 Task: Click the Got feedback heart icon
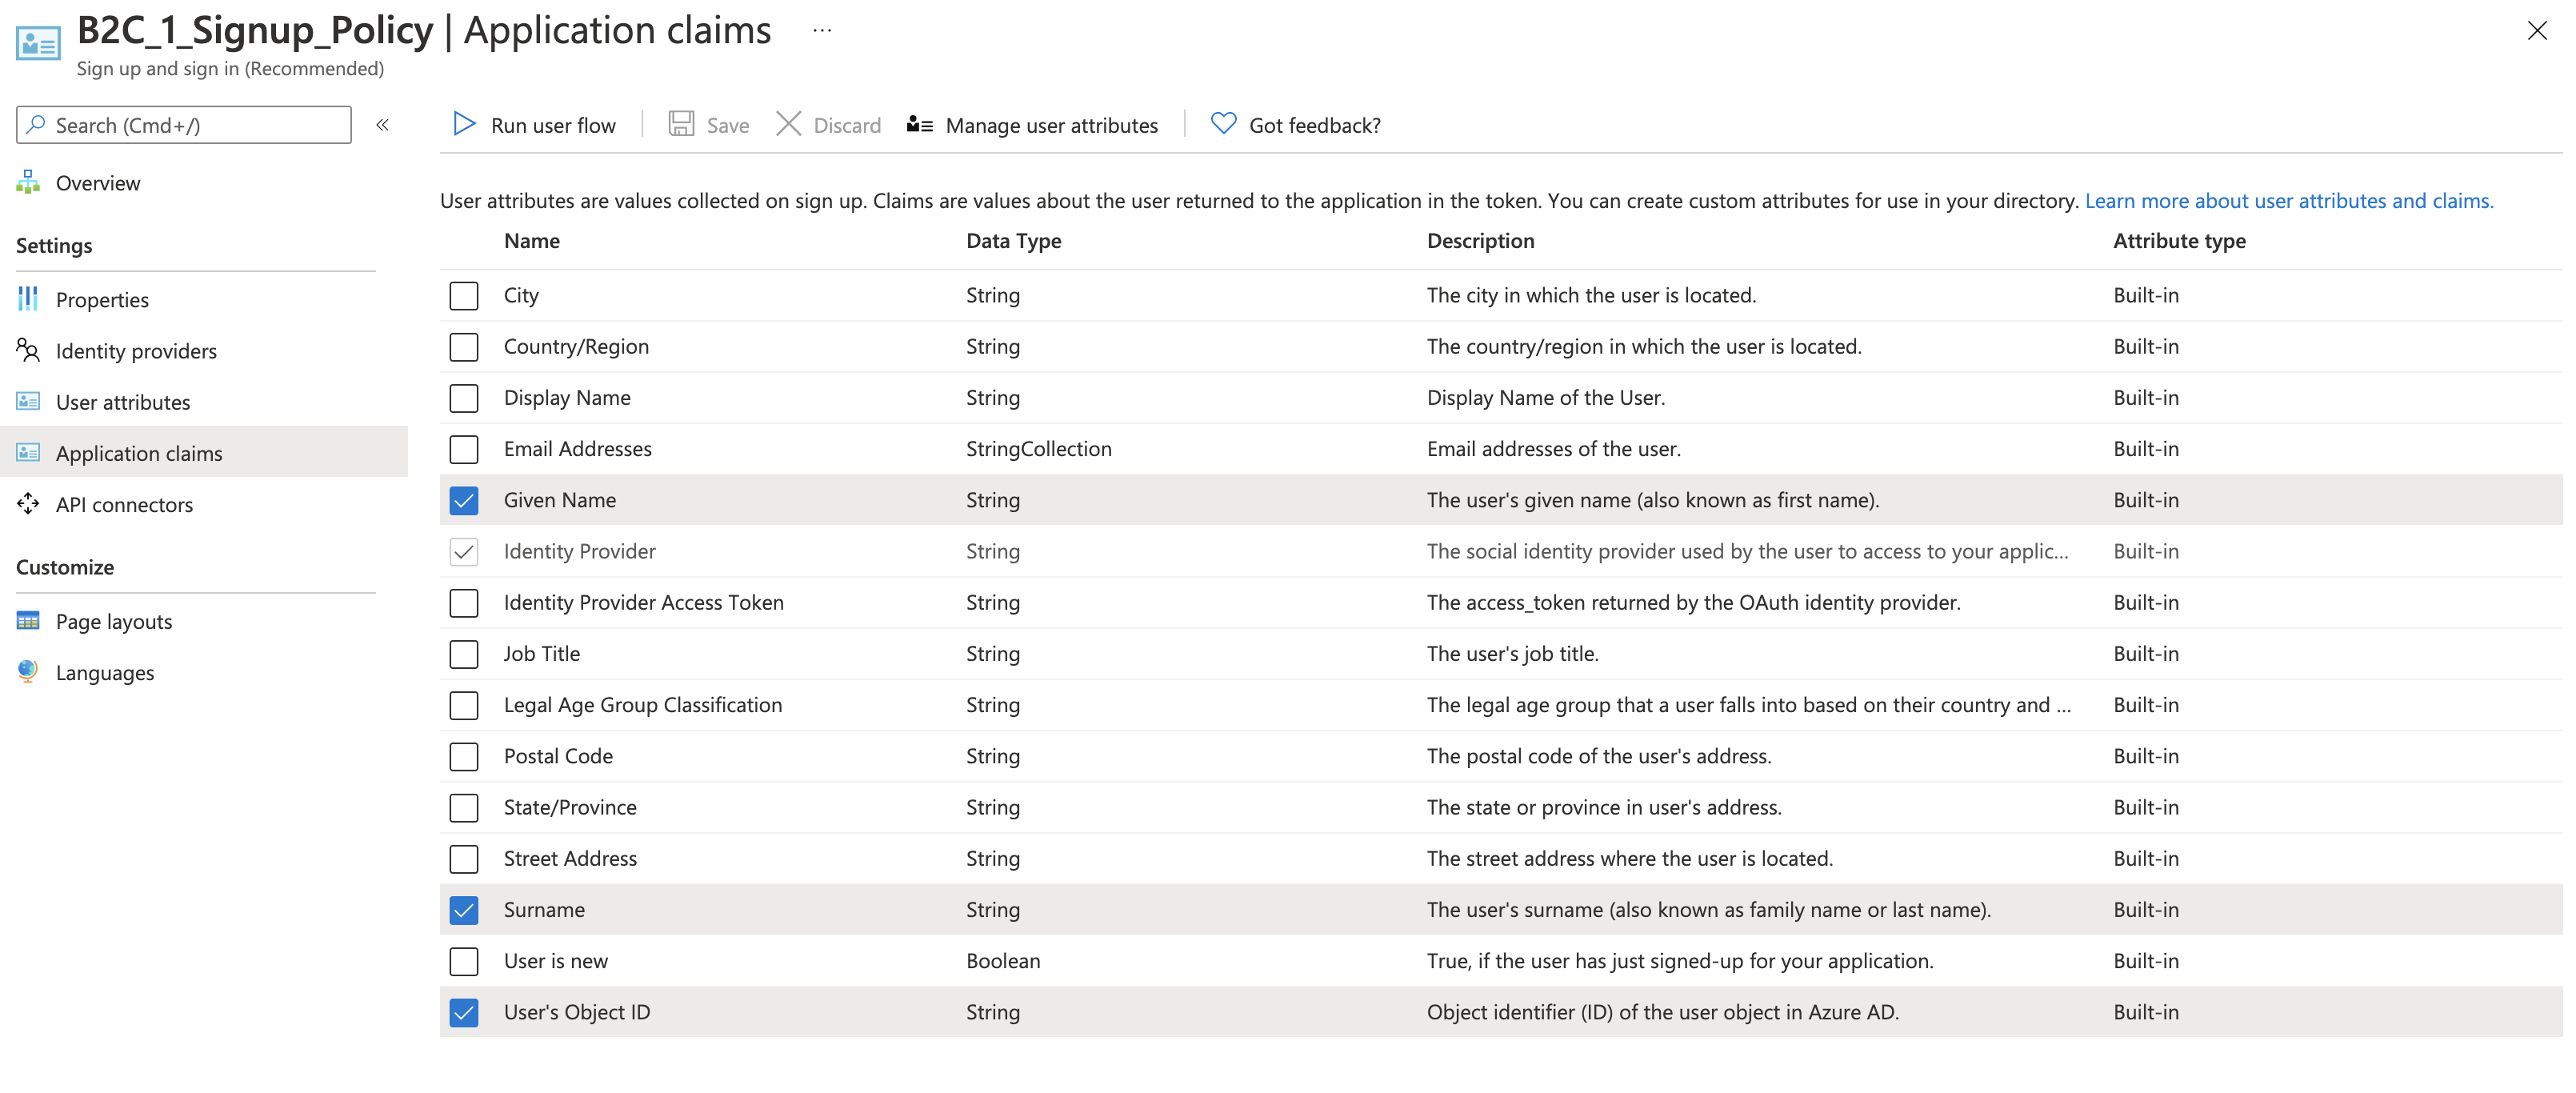[x=1223, y=124]
